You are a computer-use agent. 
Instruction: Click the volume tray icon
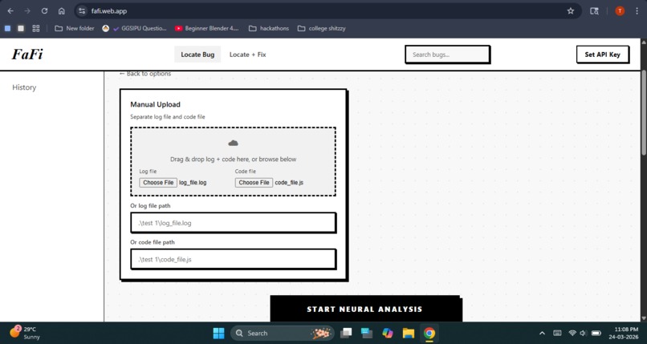pyautogui.click(x=583, y=333)
